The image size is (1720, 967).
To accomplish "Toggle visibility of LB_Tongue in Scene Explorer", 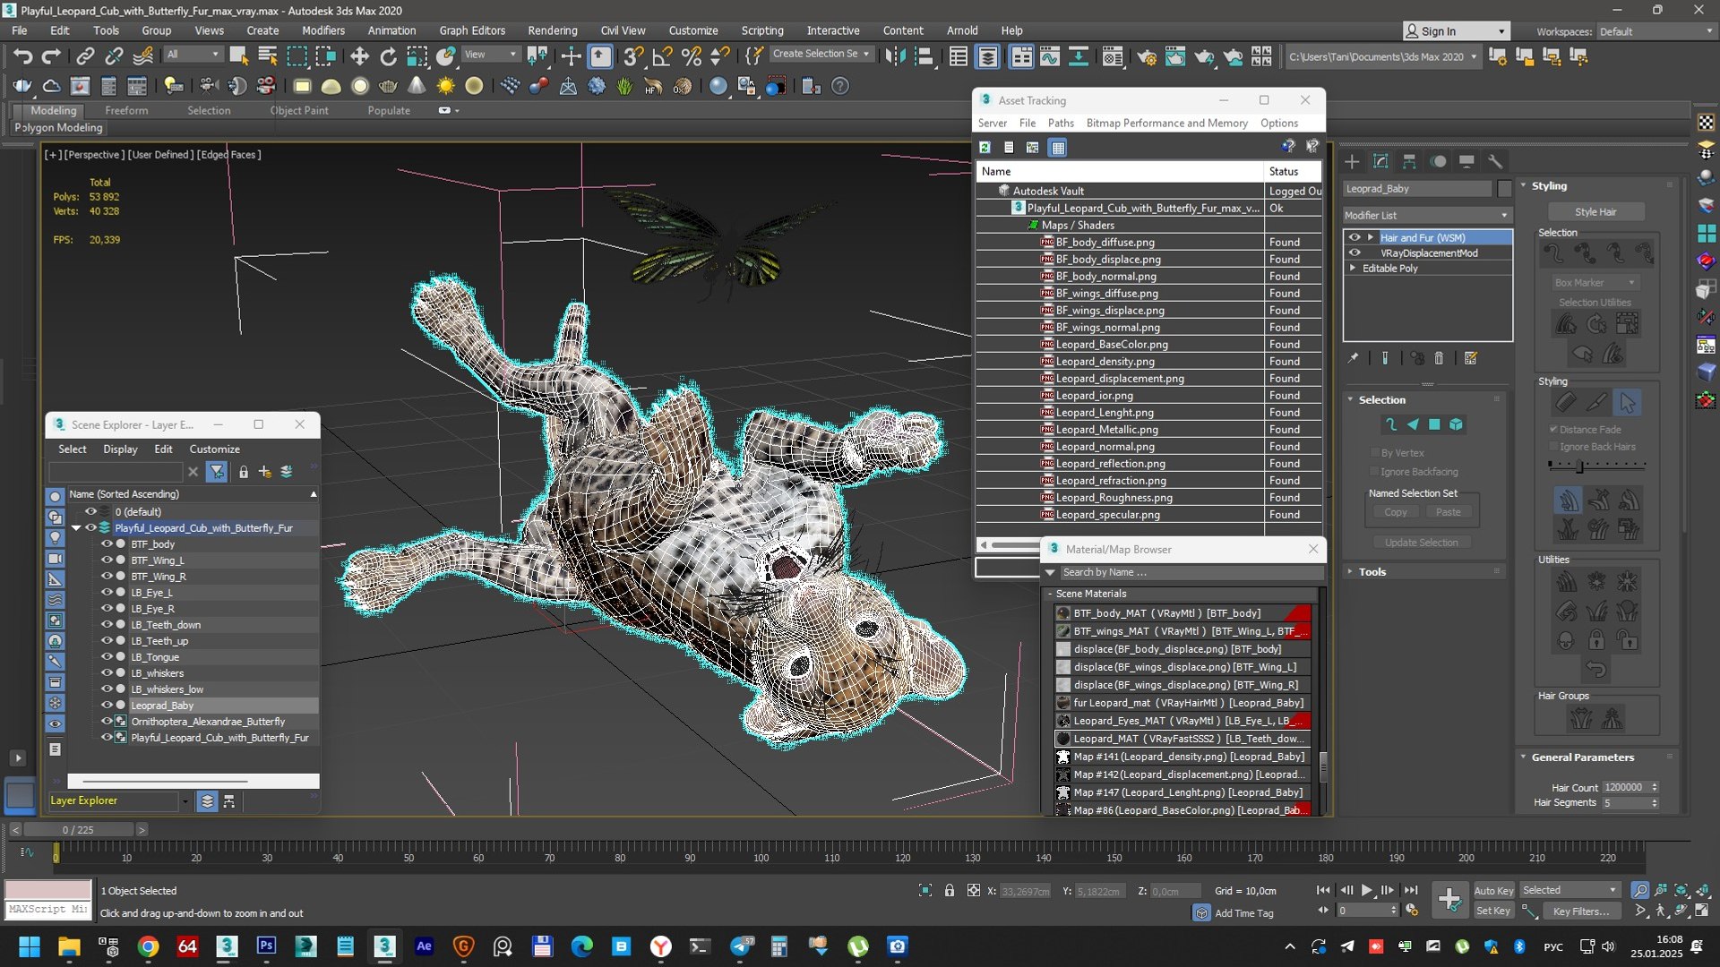I will 106,656.
